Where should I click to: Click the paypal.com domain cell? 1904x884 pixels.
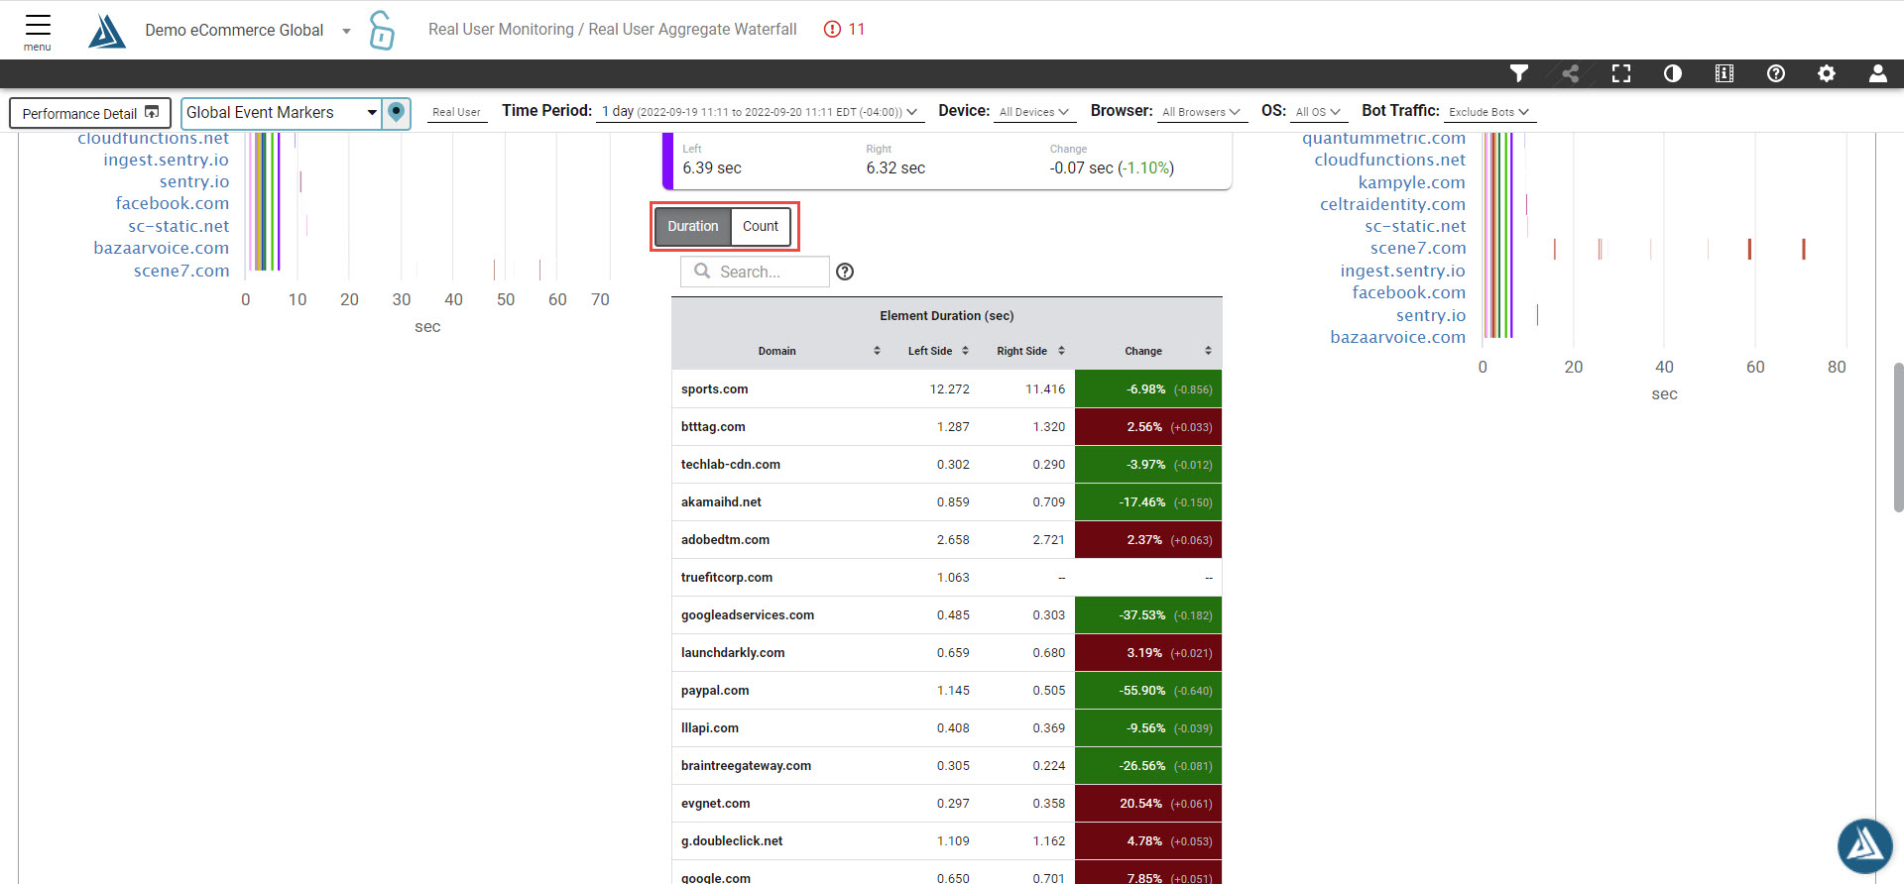pyautogui.click(x=715, y=690)
